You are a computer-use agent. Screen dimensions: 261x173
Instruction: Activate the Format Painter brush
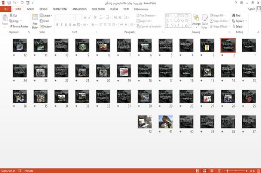pos(11,26)
